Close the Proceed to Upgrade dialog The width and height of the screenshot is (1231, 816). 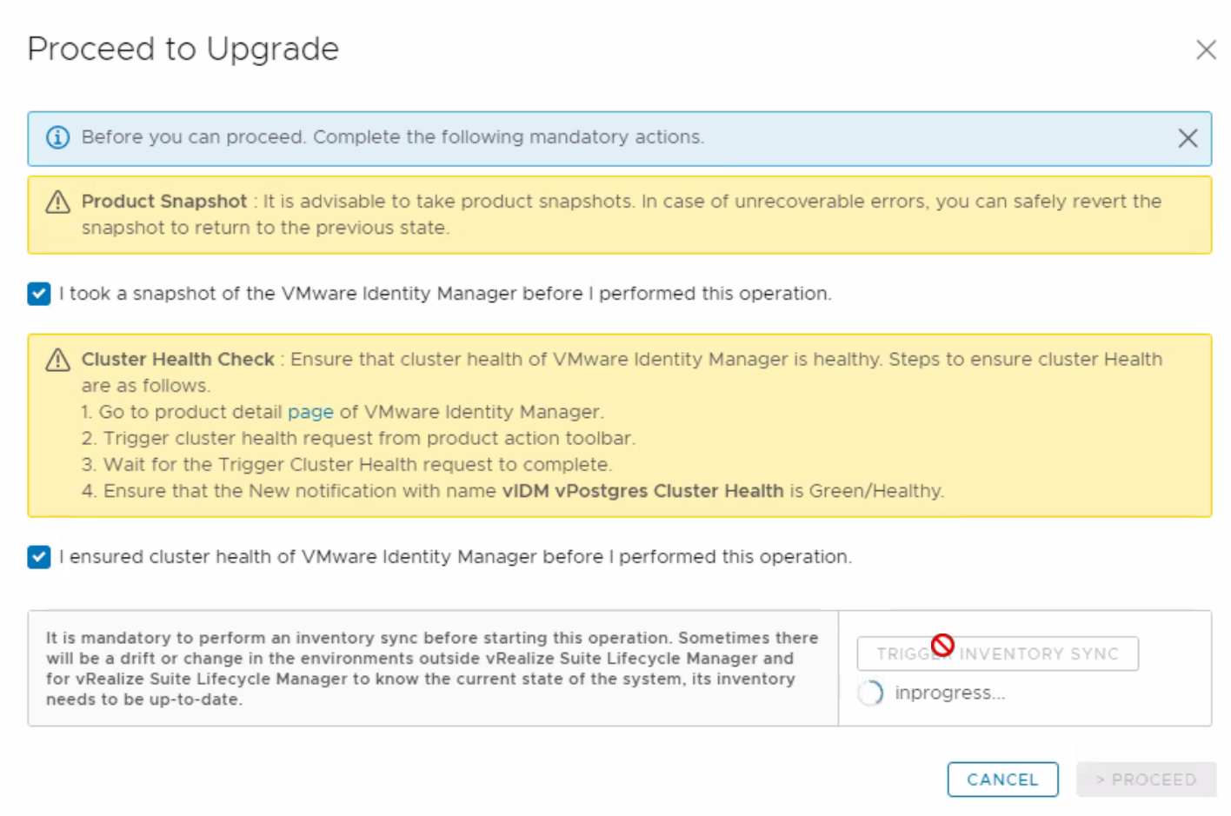click(1205, 50)
